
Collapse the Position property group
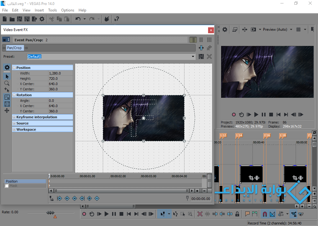coord(14,68)
